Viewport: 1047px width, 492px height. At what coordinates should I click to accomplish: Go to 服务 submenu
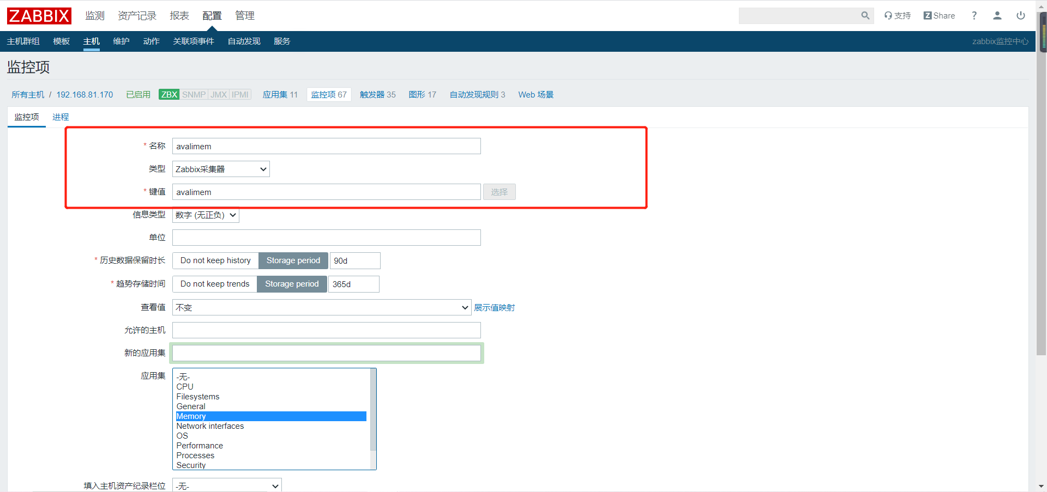(282, 41)
